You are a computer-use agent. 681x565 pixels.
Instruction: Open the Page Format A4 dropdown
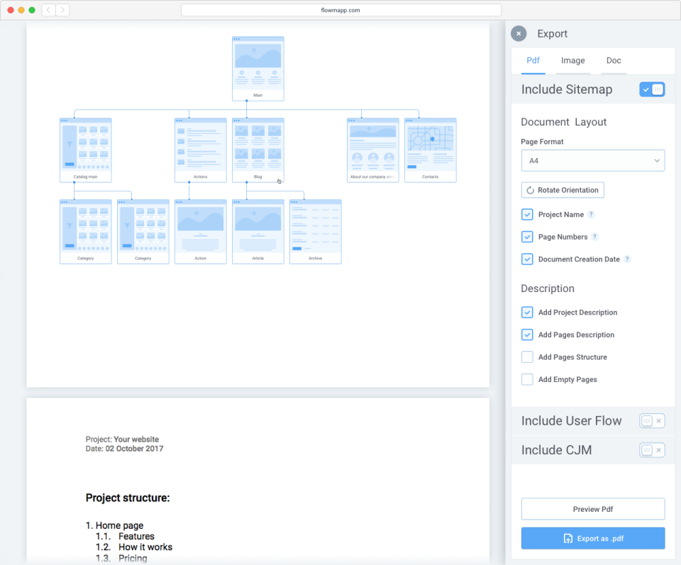(x=593, y=160)
